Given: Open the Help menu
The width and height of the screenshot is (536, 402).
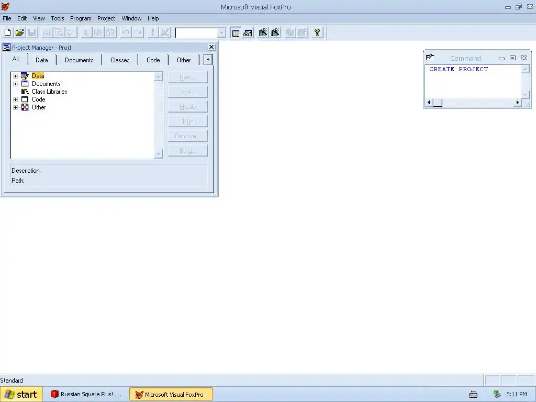Looking at the screenshot, I should click(153, 18).
